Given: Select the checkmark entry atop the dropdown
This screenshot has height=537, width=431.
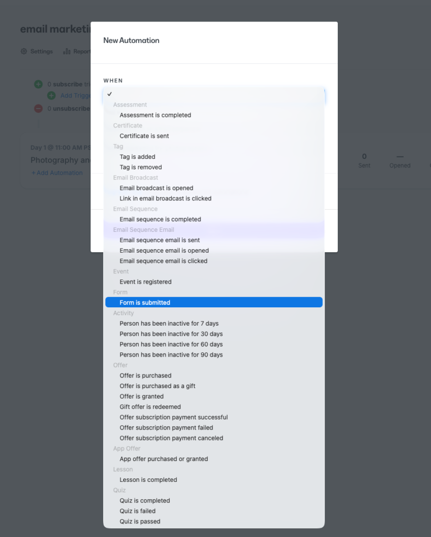Looking at the screenshot, I should 109,94.
